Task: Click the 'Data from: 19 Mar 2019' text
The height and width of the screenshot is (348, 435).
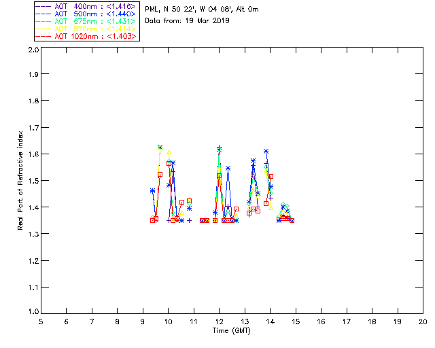Action: click(x=188, y=20)
